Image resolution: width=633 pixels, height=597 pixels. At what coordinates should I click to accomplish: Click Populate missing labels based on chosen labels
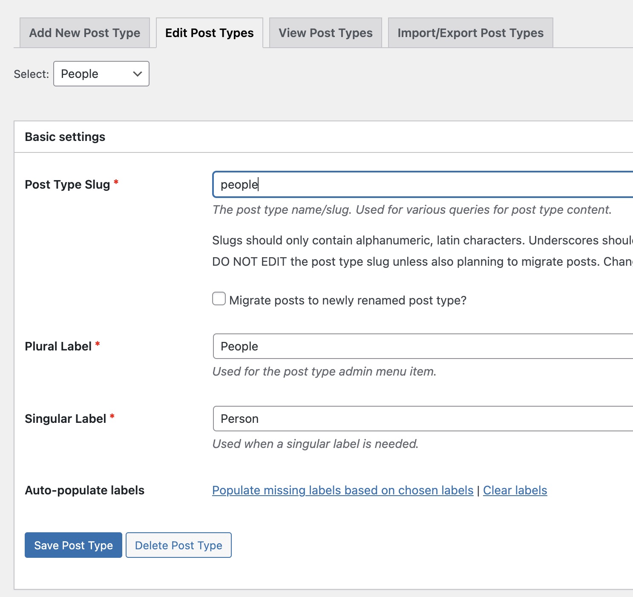pos(342,490)
